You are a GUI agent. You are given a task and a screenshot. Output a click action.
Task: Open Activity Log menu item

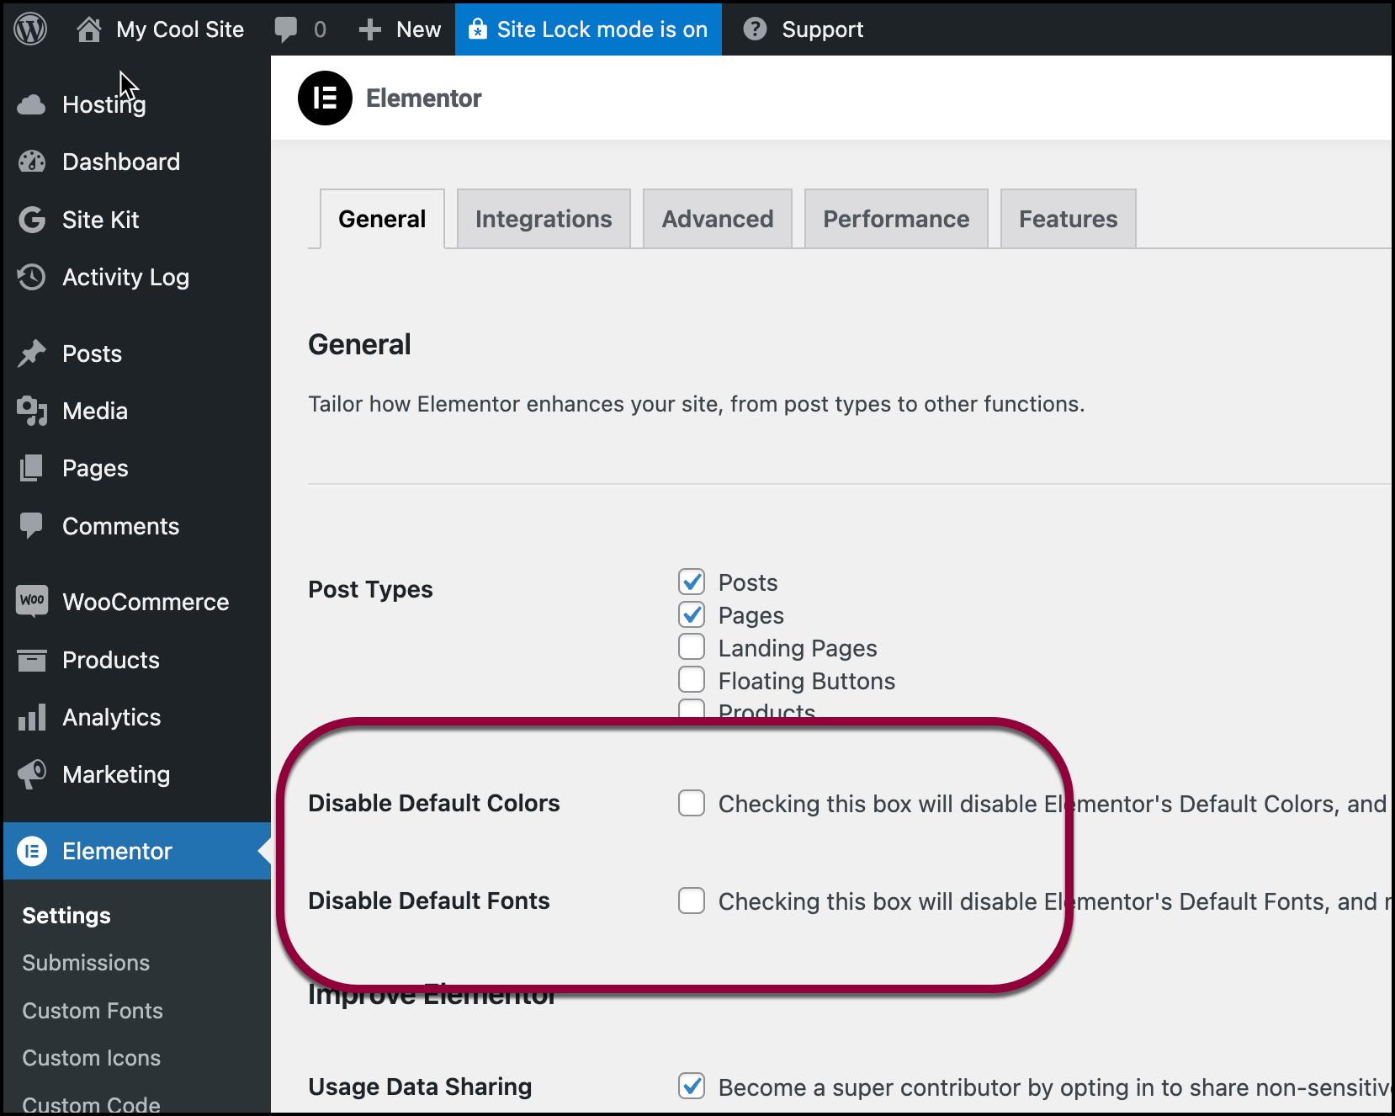coord(125,277)
